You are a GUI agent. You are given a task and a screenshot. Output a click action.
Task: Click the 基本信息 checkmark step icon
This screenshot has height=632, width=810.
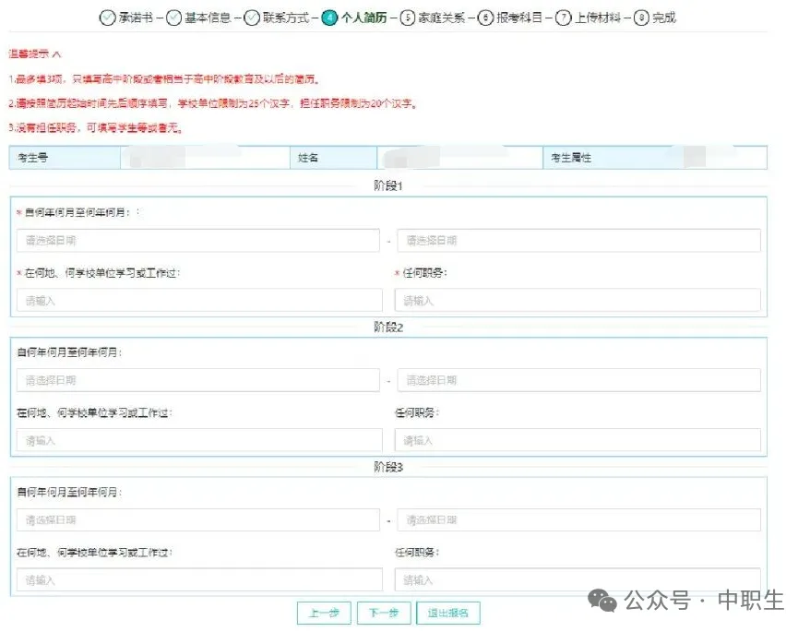(173, 18)
